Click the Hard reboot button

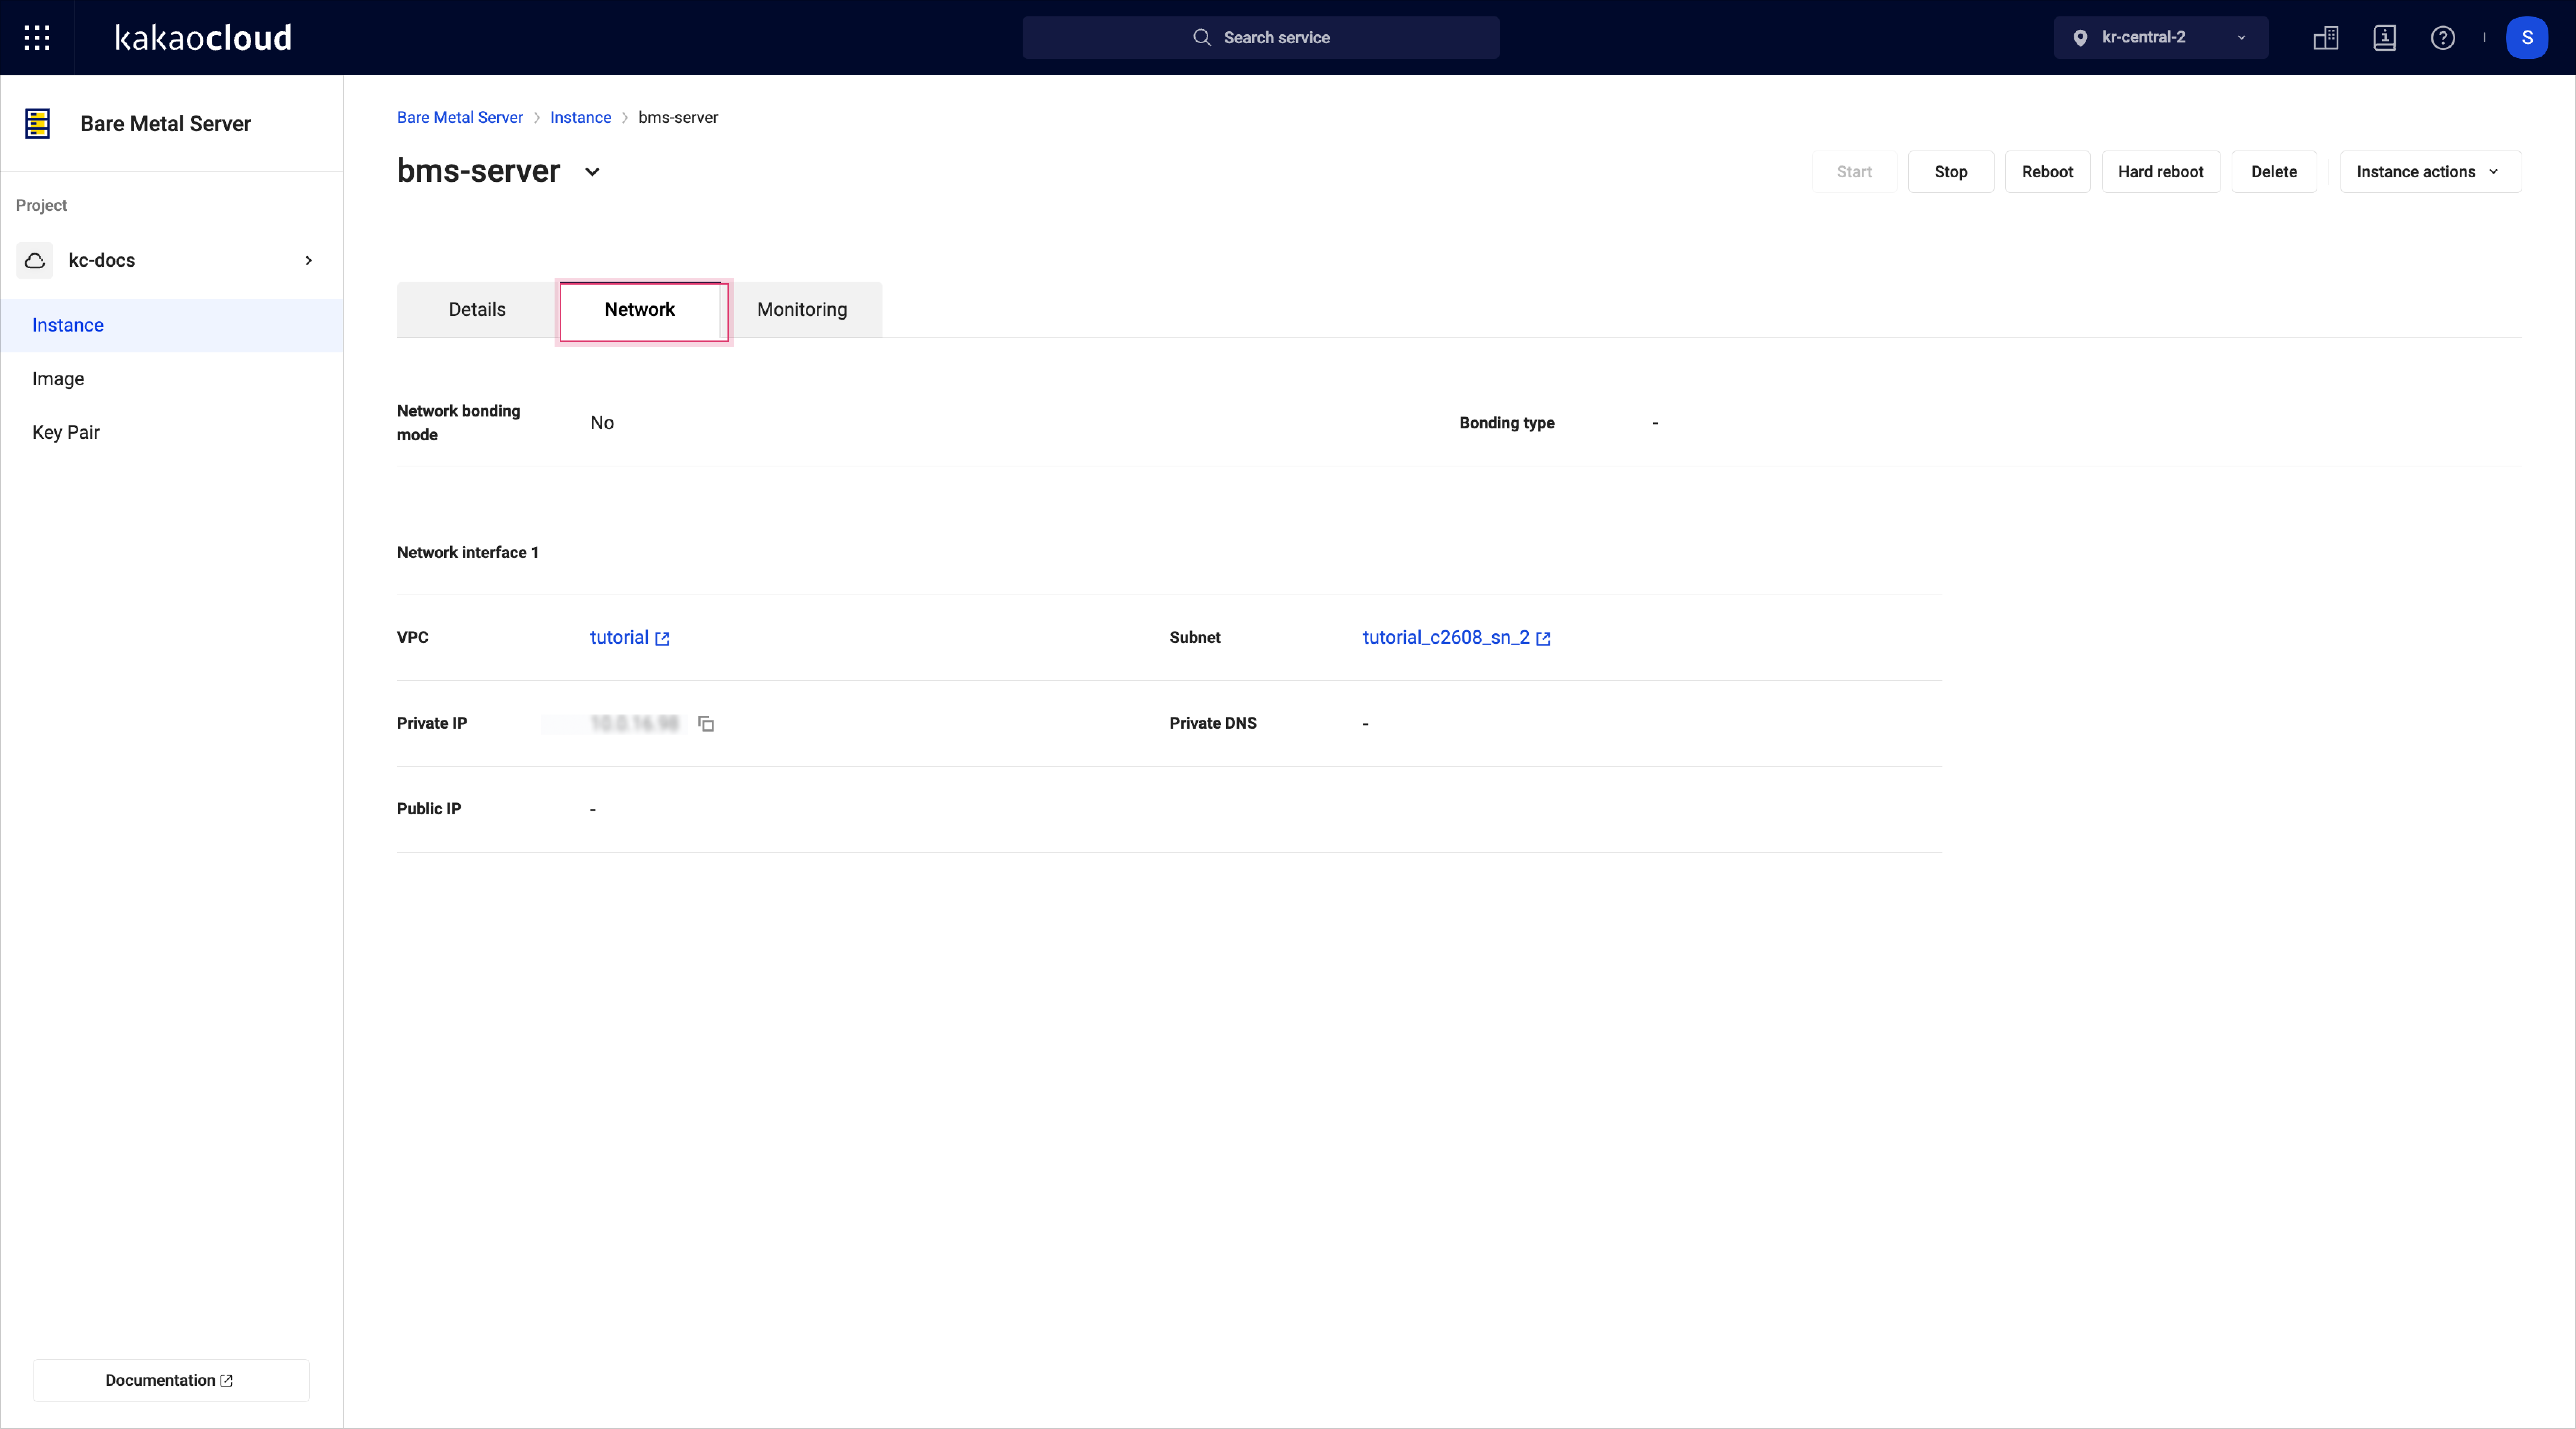tap(2160, 172)
